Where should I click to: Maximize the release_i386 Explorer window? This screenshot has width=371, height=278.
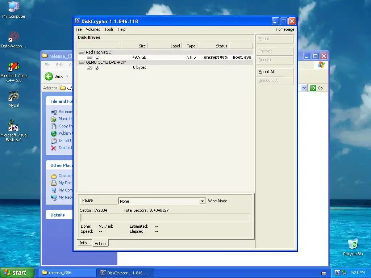point(315,56)
